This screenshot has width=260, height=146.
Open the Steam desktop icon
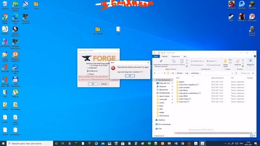click(231, 17)
